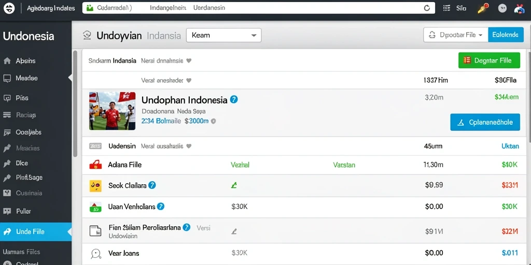Open the Keam dropdown
The height and width of the screenshot is (265, 531).
coord(224,35)
